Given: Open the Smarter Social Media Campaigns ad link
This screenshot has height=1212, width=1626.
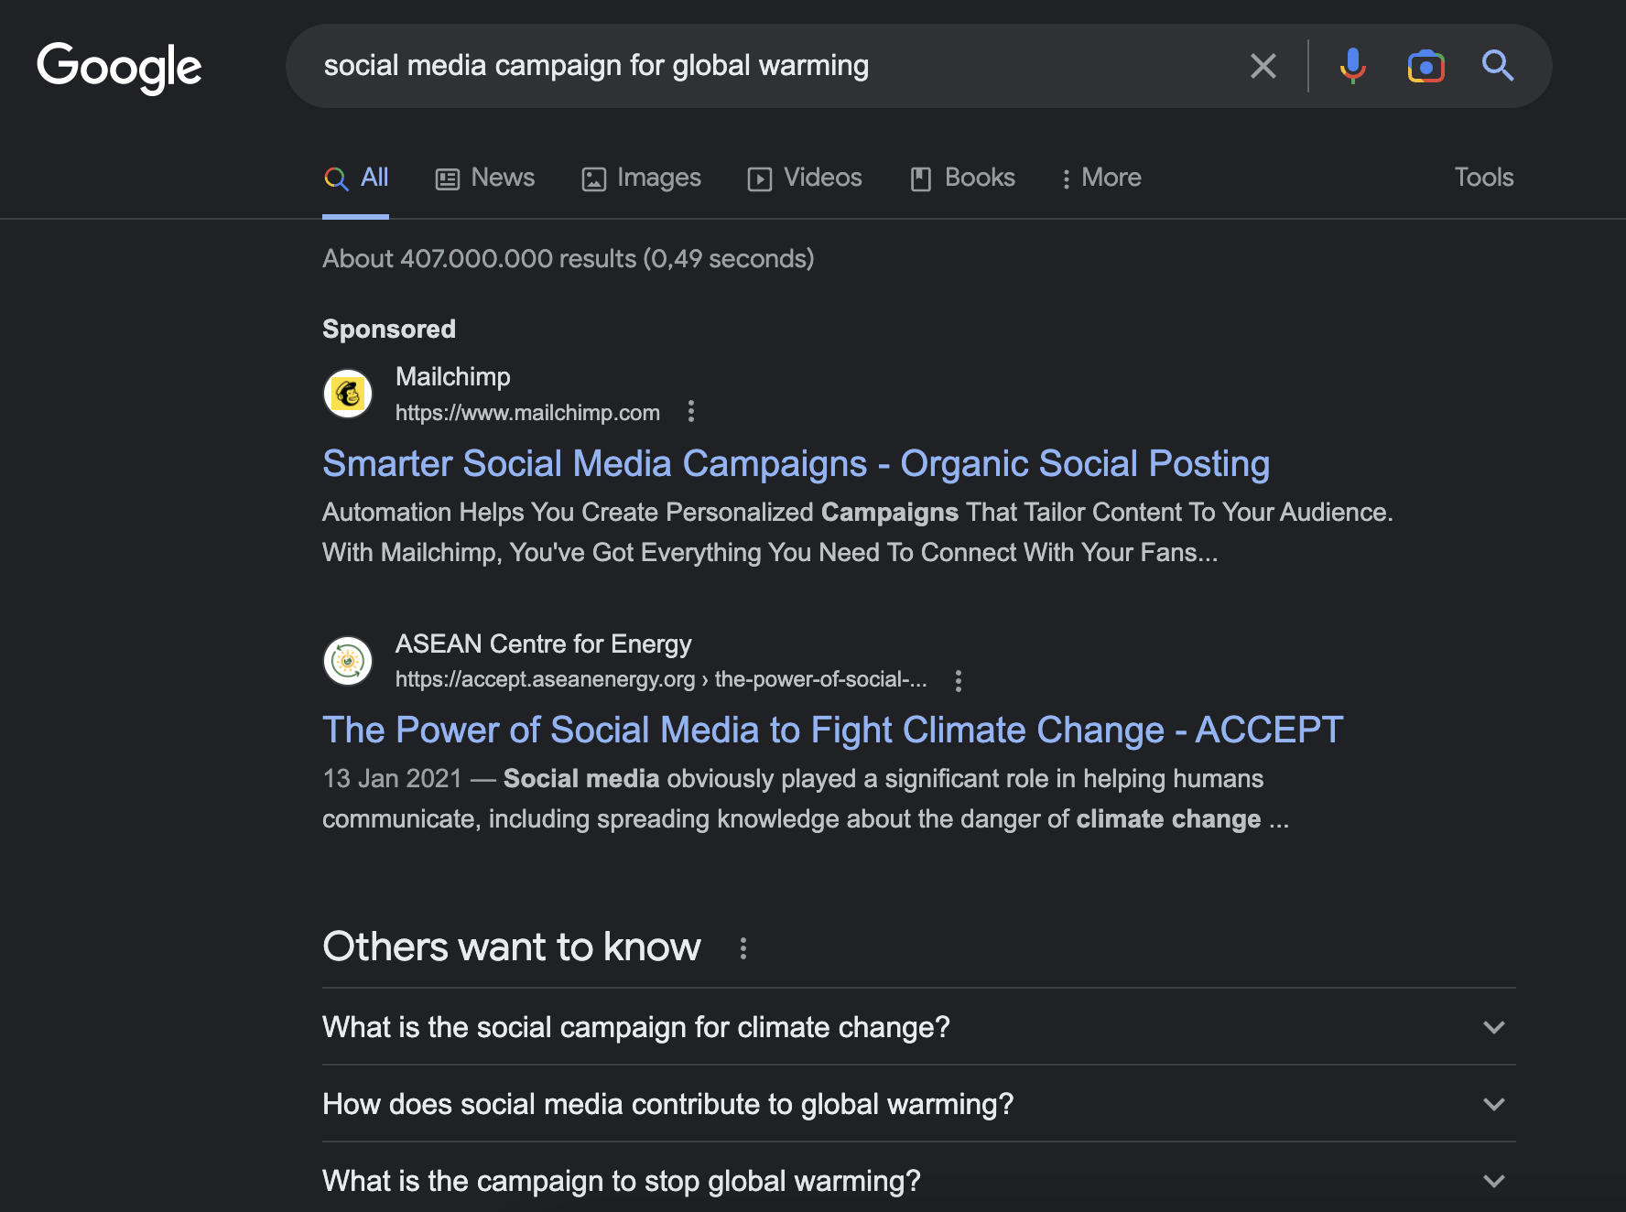Looking at the screenshot, I should [796, 463].
